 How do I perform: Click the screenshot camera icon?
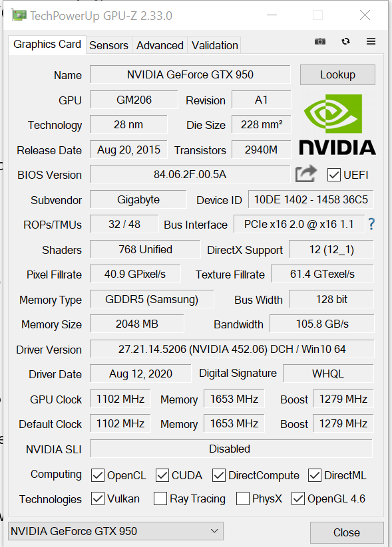[x=320, y=41]
